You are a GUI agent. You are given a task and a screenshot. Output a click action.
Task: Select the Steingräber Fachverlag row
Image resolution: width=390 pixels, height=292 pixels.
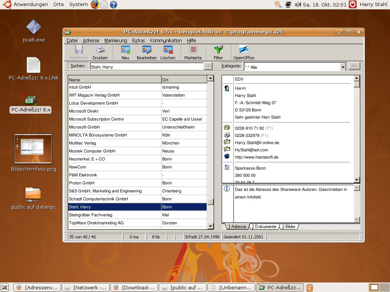pos(137,215)
